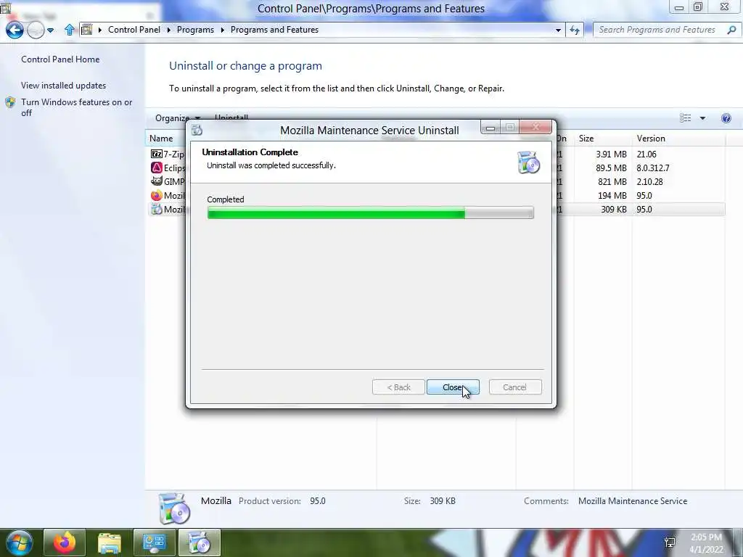743x557 pixels.
Task: Open View installed updates link
Action: click(x=64, y=86)
